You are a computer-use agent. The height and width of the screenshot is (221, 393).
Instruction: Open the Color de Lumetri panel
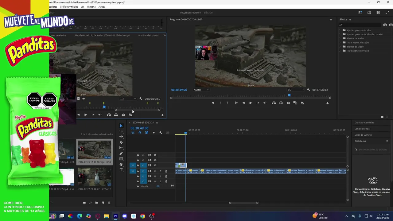pyautogui.click(x=363, y=135)
